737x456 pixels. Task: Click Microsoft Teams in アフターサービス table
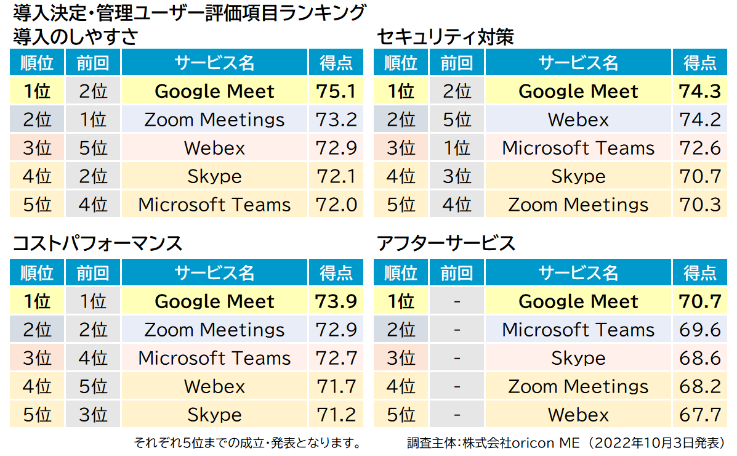coord(578,330)
